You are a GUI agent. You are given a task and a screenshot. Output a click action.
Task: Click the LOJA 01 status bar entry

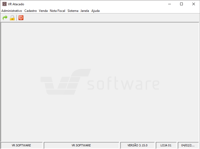(x=166, y=145)
